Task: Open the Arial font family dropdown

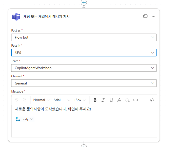Action: 62,100
